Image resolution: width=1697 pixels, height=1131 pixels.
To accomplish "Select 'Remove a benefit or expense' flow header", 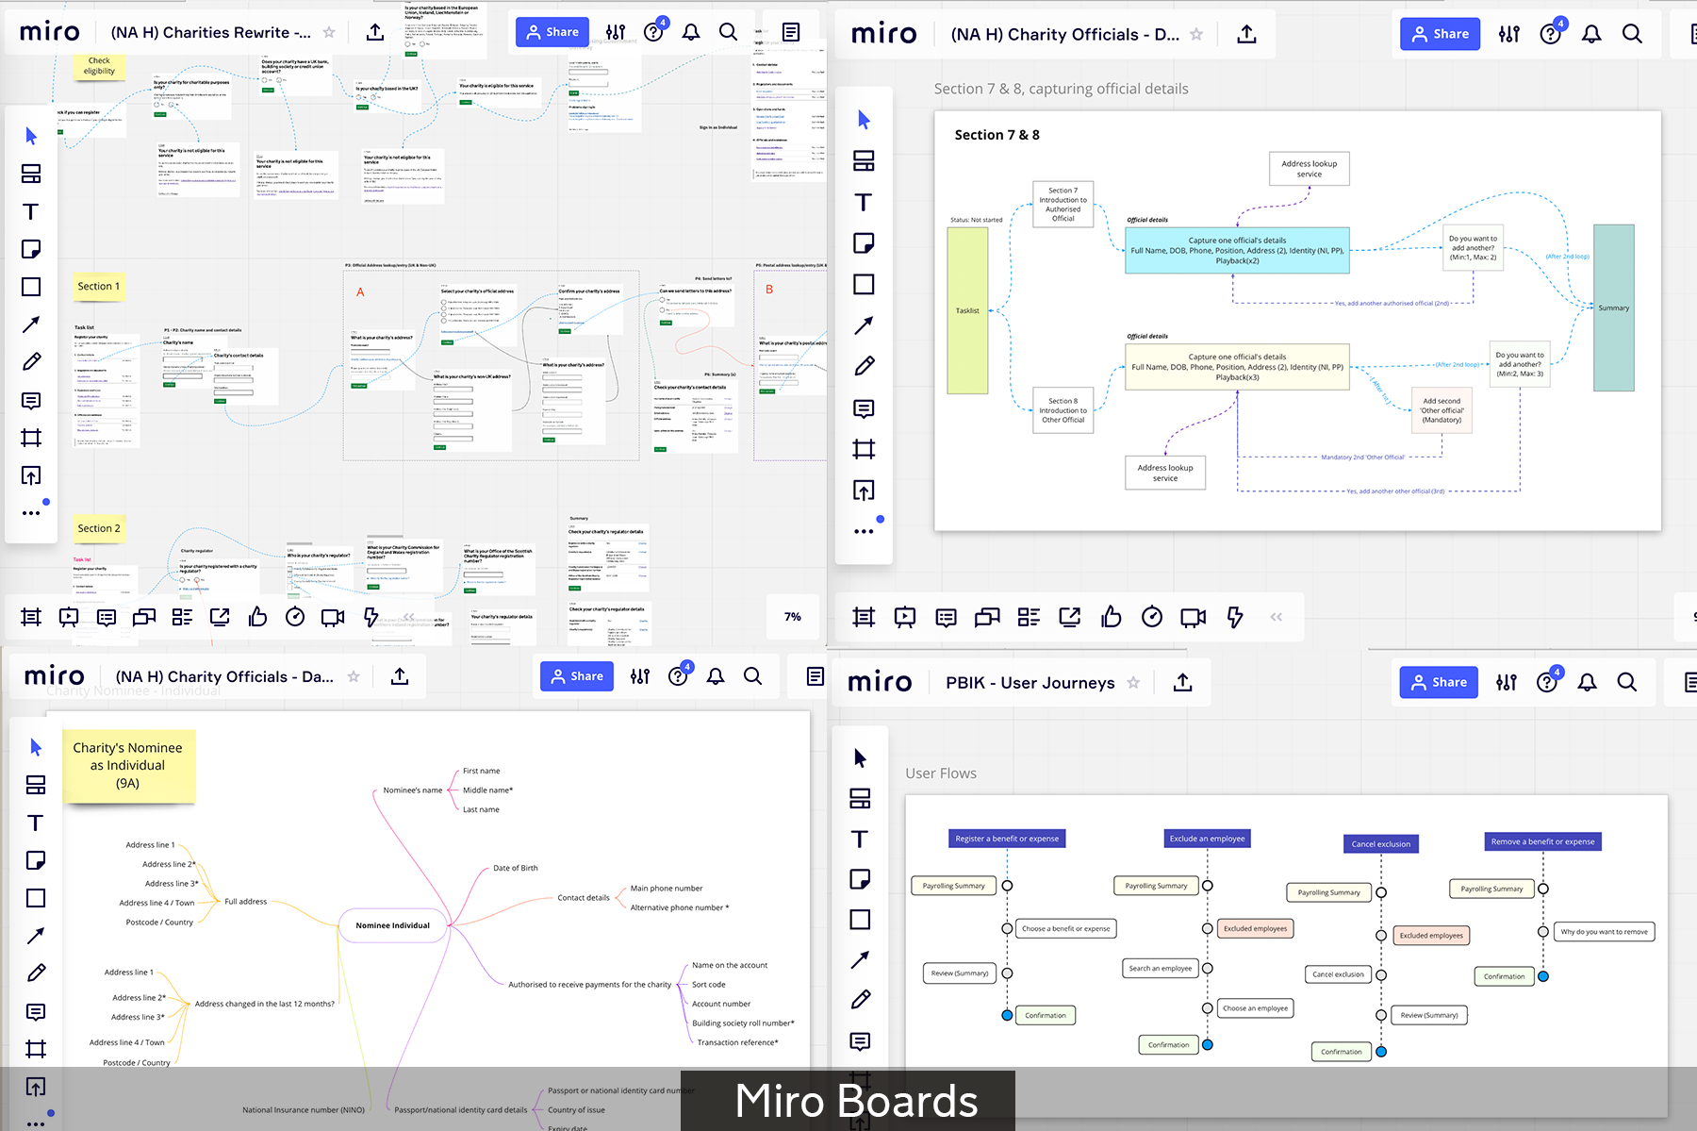I will pos(1543,841).
